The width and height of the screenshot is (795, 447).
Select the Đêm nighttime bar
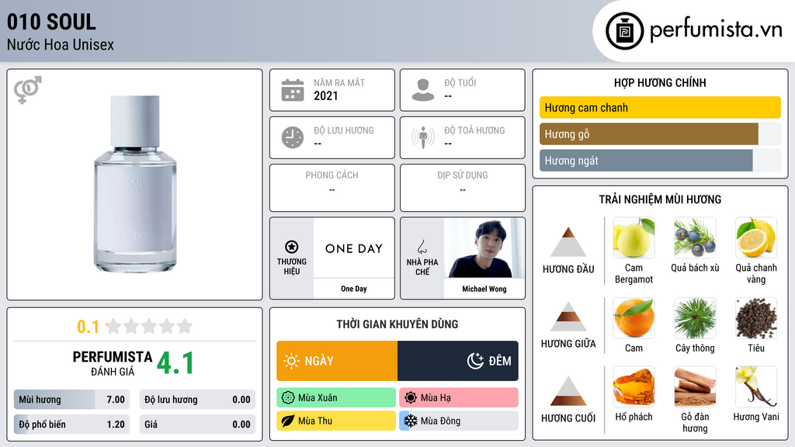point(458,361)
